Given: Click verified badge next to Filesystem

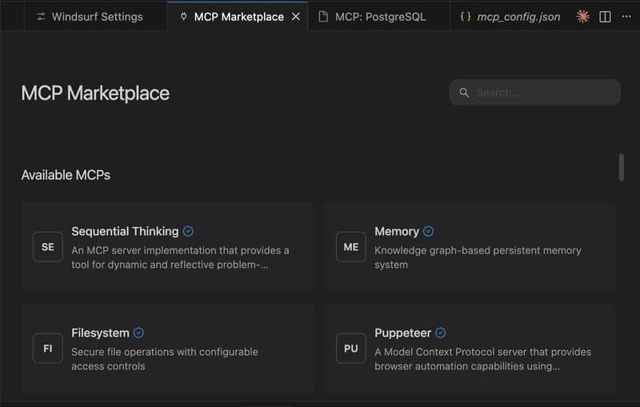Looking at the screenshot, I should point(138,333).
